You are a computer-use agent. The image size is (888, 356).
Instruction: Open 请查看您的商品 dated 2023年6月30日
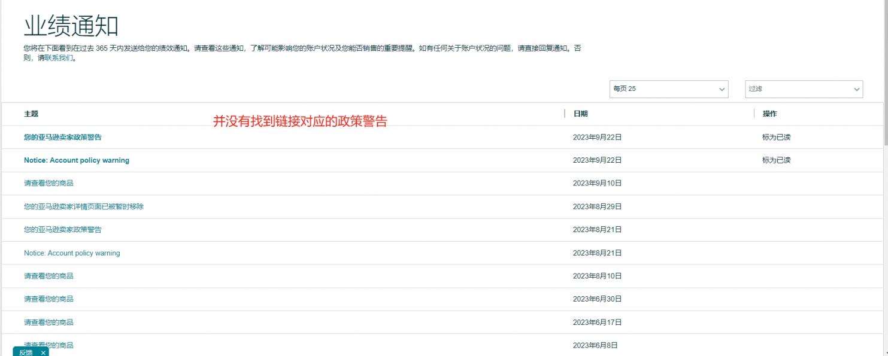49,299
